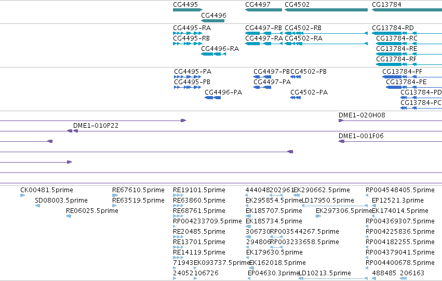
Task: Select the RP003544267.5prime EST
Action: tap(276, 237)
